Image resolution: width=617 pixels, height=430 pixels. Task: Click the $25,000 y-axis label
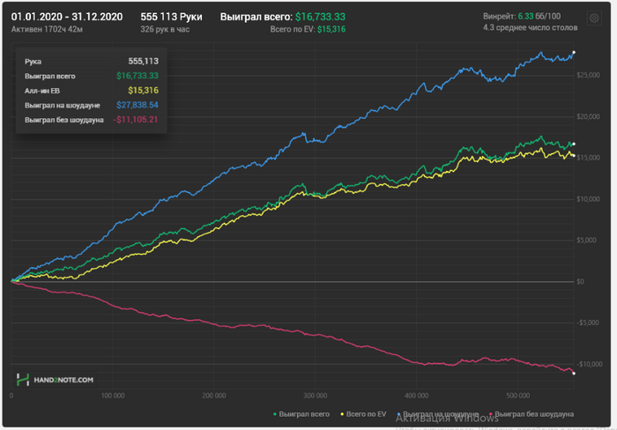pos(588,75)
